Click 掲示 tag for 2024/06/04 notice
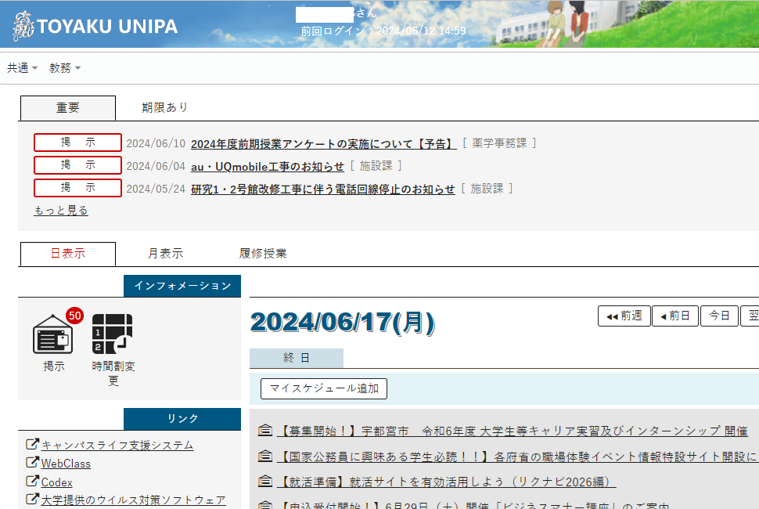The width and height of the screenshot is (759, 509). tap(77, 165)
